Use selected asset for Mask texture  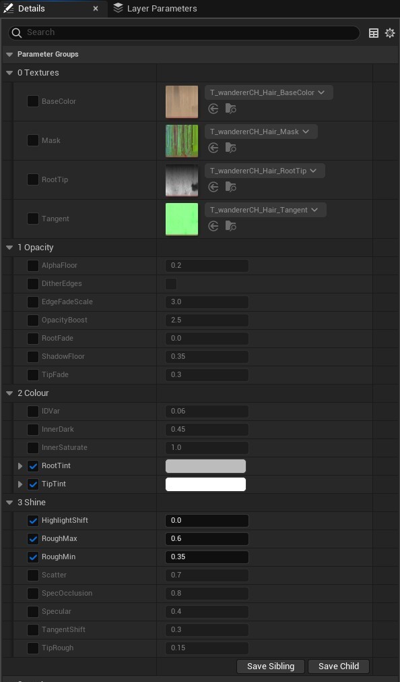coord(213,148)
